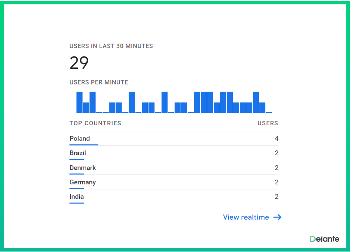
Task: Click Brazil's user count value
Action: [277, 153]
